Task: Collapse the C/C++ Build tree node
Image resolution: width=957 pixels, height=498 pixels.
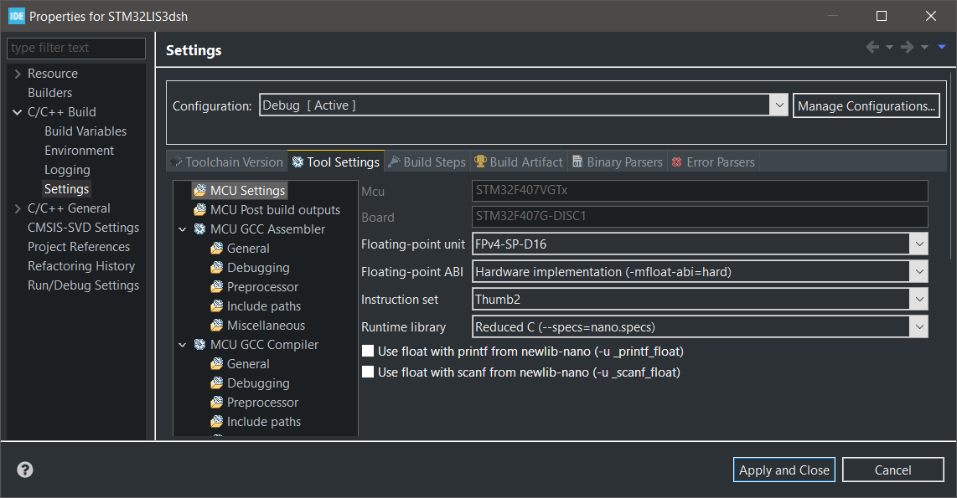Action: coord(17,112)
